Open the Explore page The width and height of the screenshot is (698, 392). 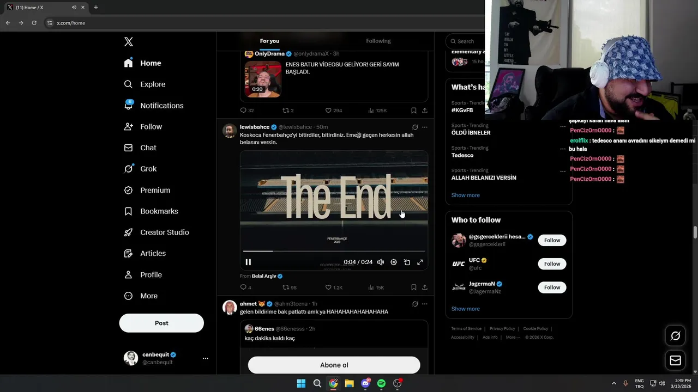coord(145,84)
